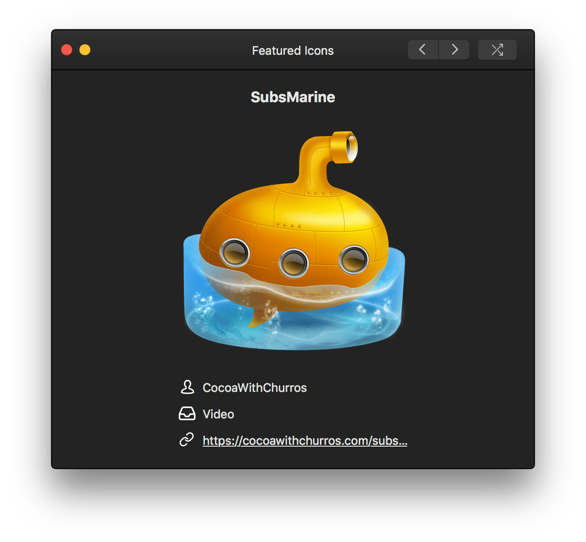Select the CocoaWithChurros author name
This screenshot has width=586, height=542.
pyautogui.click(x=255, y=388)
